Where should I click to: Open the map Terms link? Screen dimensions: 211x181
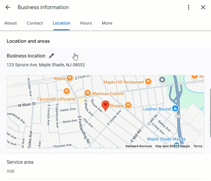pos(198,146)
